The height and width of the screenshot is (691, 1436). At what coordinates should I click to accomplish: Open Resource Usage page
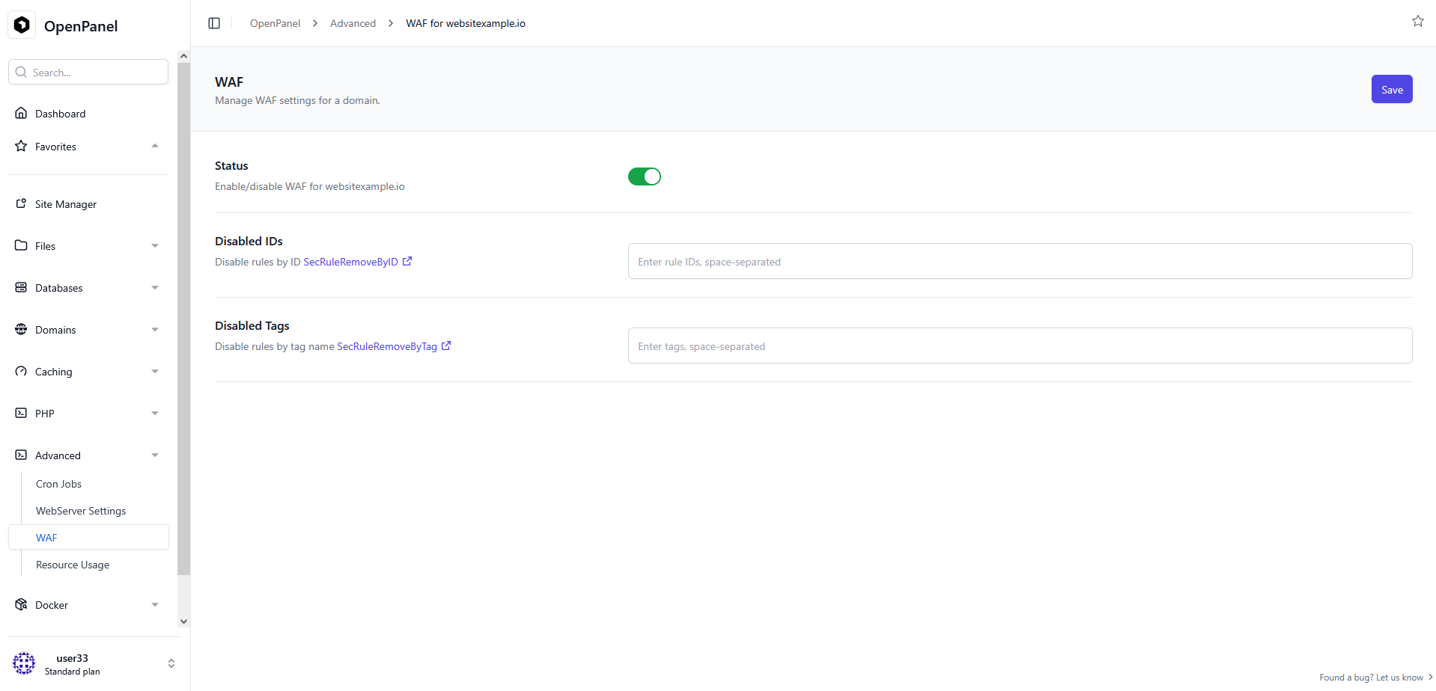73,565
